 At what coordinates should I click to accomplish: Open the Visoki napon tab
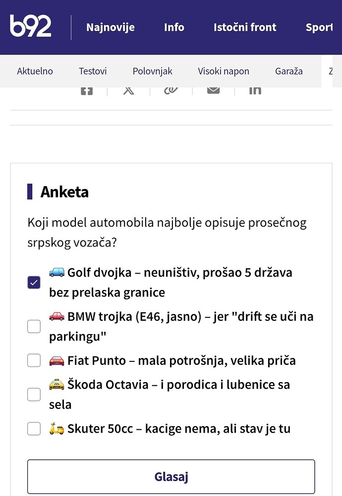[x=224, y=71]
